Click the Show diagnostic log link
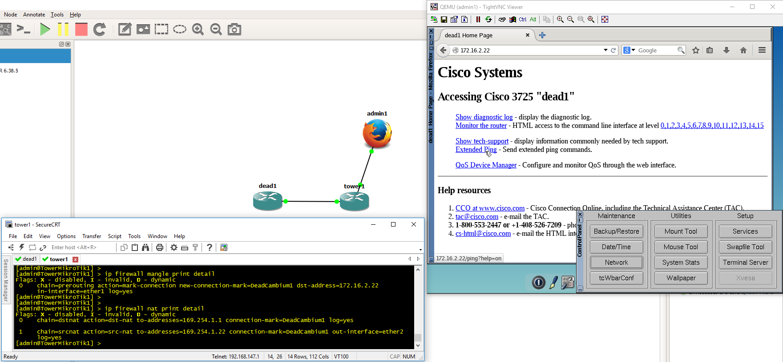The image size is (783, 362). (484, 117)
